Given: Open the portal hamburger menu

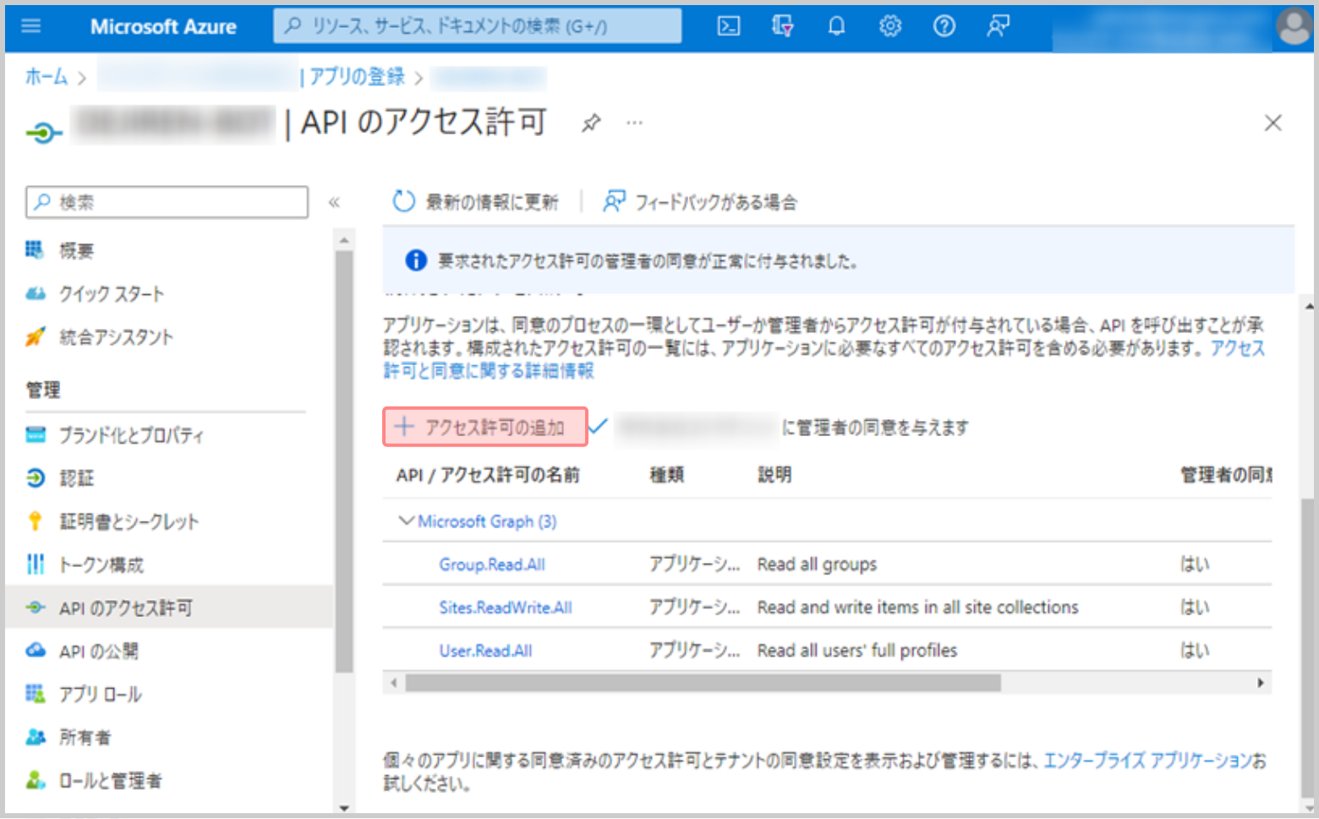Looking at the screenshot, I should pyautogui.click(x=31, y=26).
